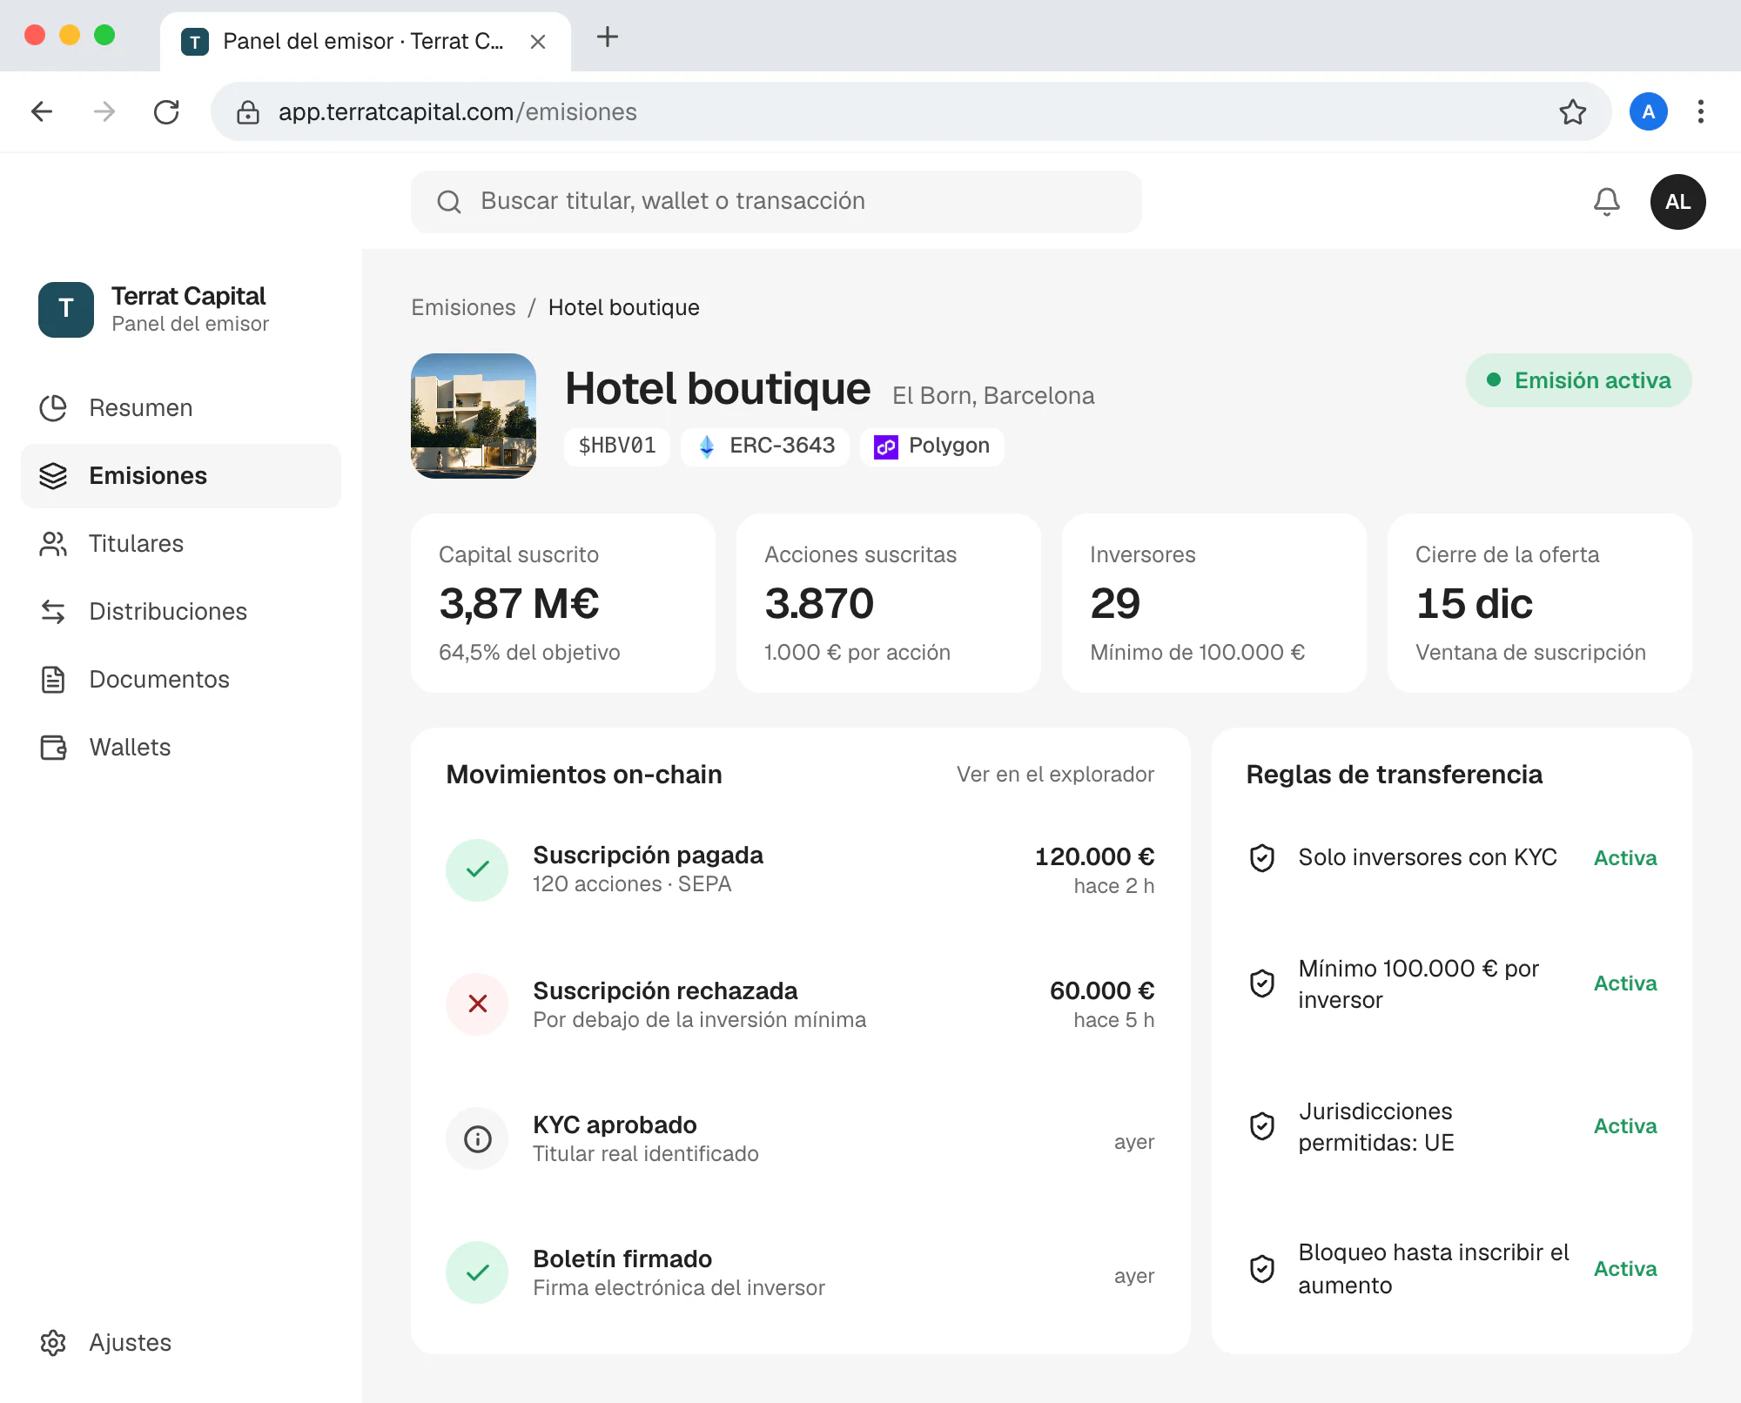Click the Emisión activa status badge
The width and height of the screenshot is (1741, 1403).
(1578, 380)
